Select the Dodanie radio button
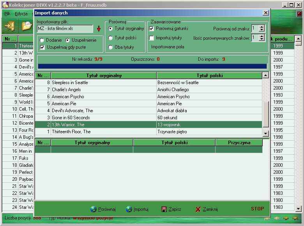 point(42,40)
